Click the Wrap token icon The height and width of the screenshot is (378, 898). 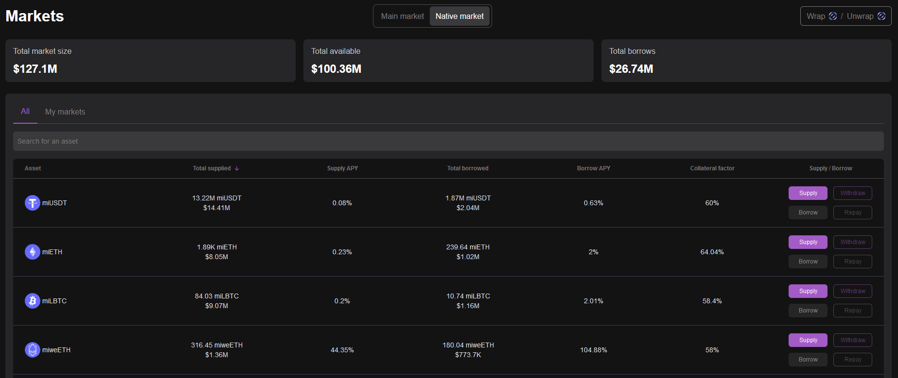[833, 16]
